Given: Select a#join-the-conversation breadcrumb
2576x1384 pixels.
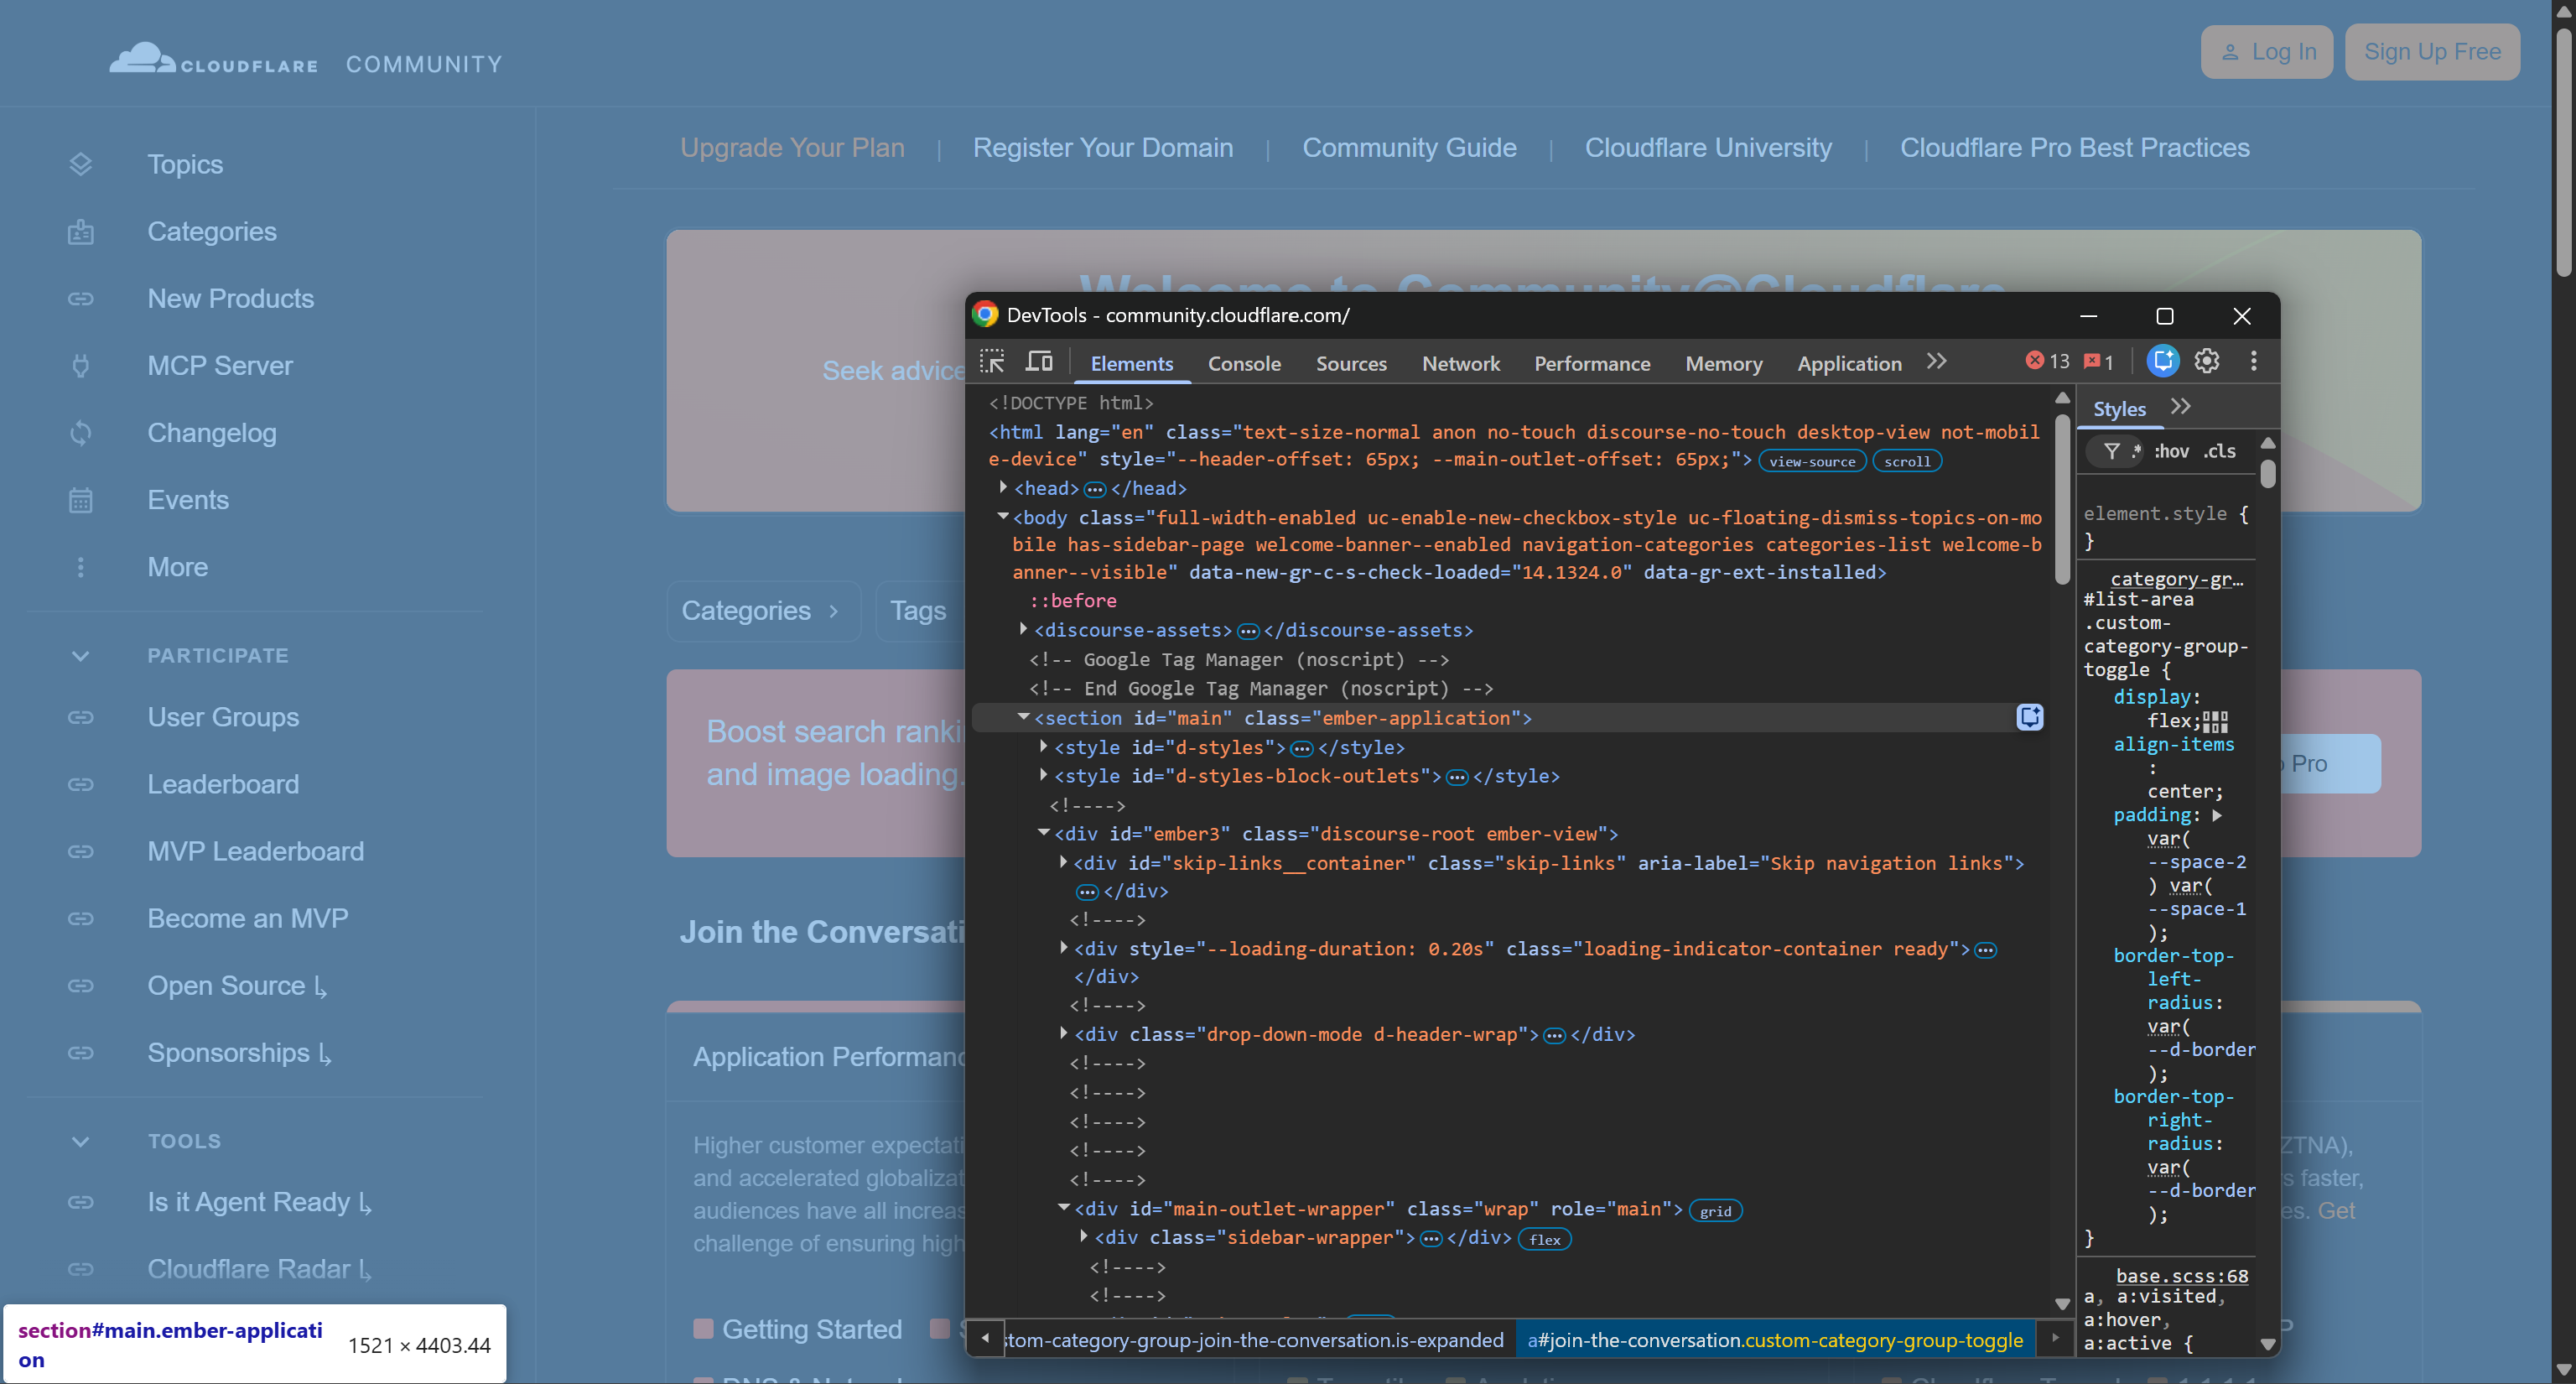Looking at the screenshot, I should (1774, 1340).
